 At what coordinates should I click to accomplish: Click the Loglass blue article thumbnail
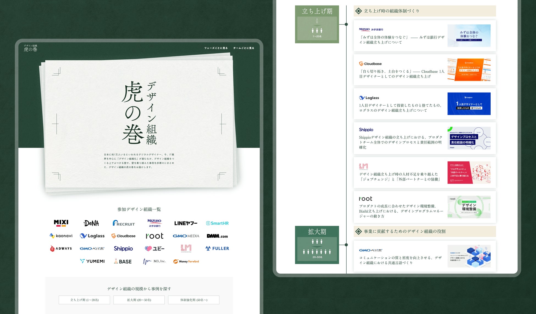(469, 104)
